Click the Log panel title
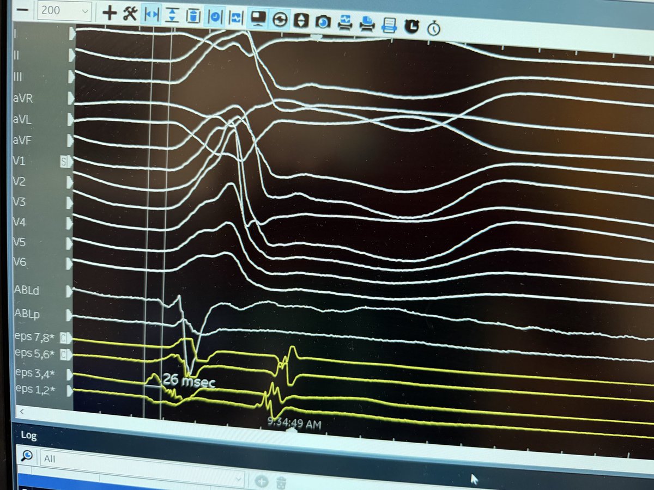The height and width of the screenshot is (490, 654). (29, 435)
